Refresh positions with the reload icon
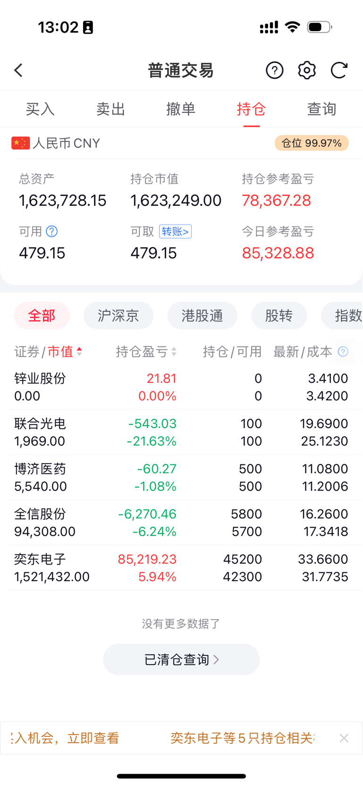The image size is (363, 786). click(339, 70)
